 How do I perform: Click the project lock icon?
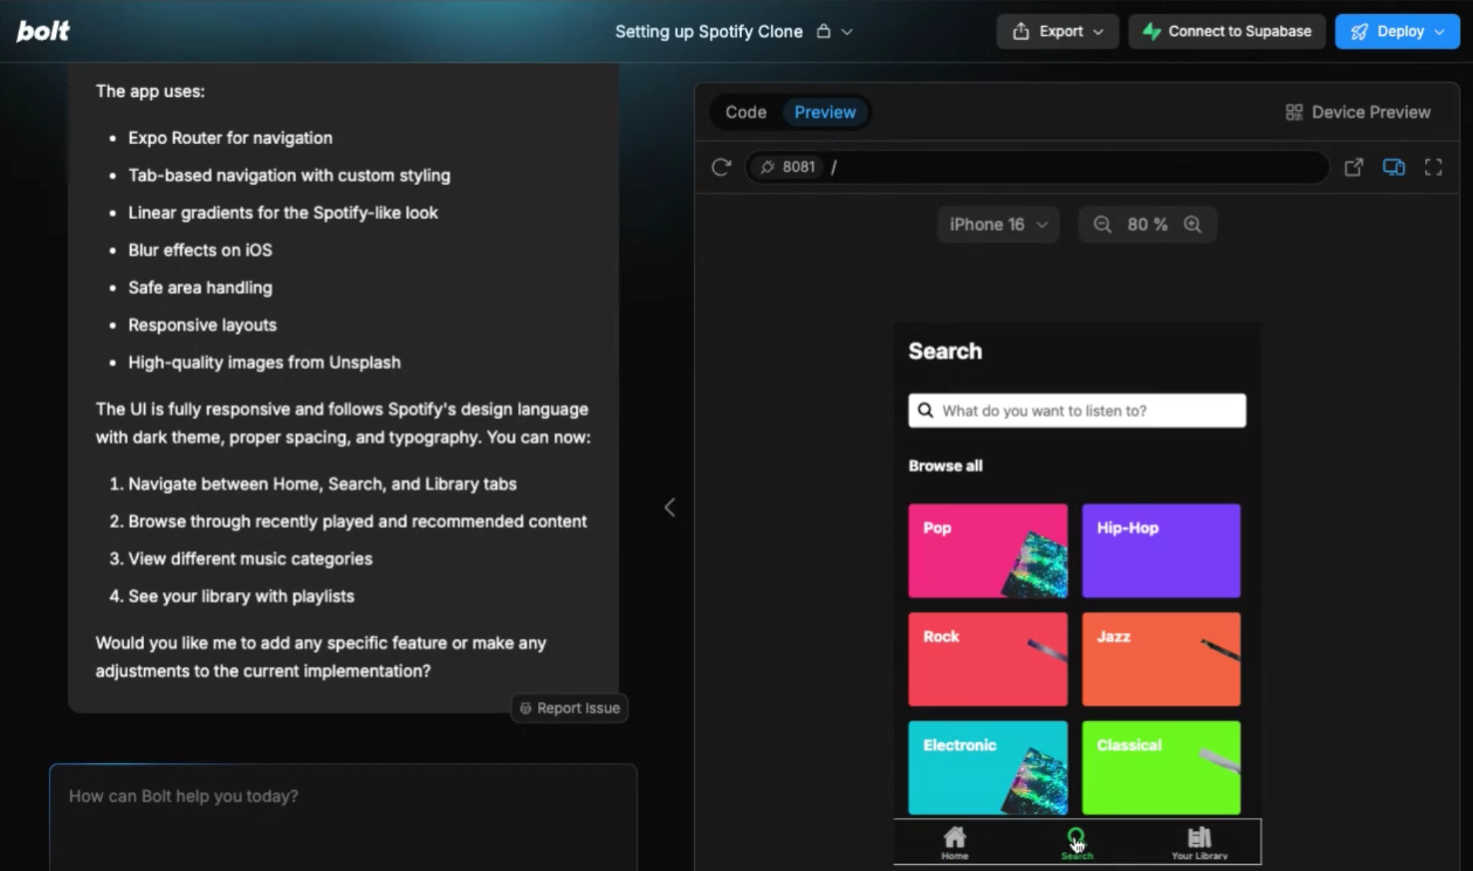[823, 31]
